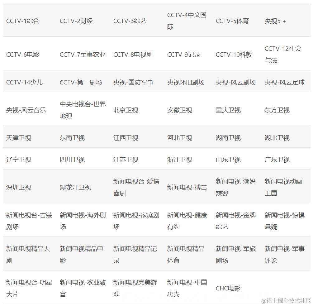The height and width of the screenshot is (306, 313).
Task: Click the 江苏卫视 cell
Action: [126, 160]
